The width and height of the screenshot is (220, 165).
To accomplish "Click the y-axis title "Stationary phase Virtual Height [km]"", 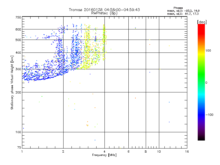I will 12,83.
